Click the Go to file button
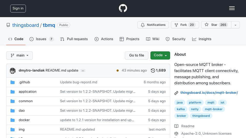 coord(137,55)
